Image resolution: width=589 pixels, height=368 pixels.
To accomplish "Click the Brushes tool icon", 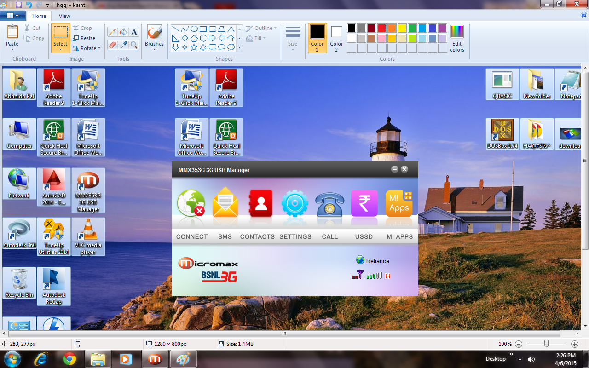I will tap(154, 32).
